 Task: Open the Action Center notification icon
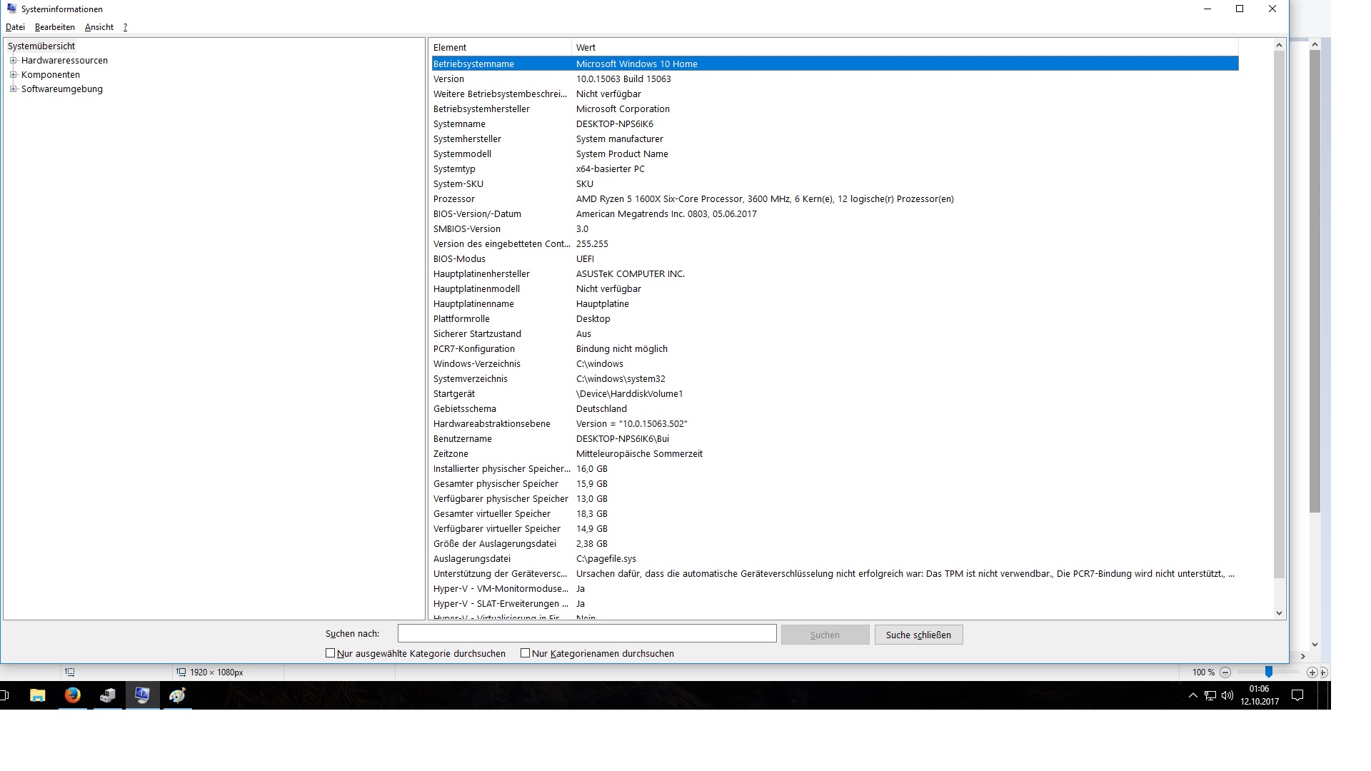(1297, 695)
